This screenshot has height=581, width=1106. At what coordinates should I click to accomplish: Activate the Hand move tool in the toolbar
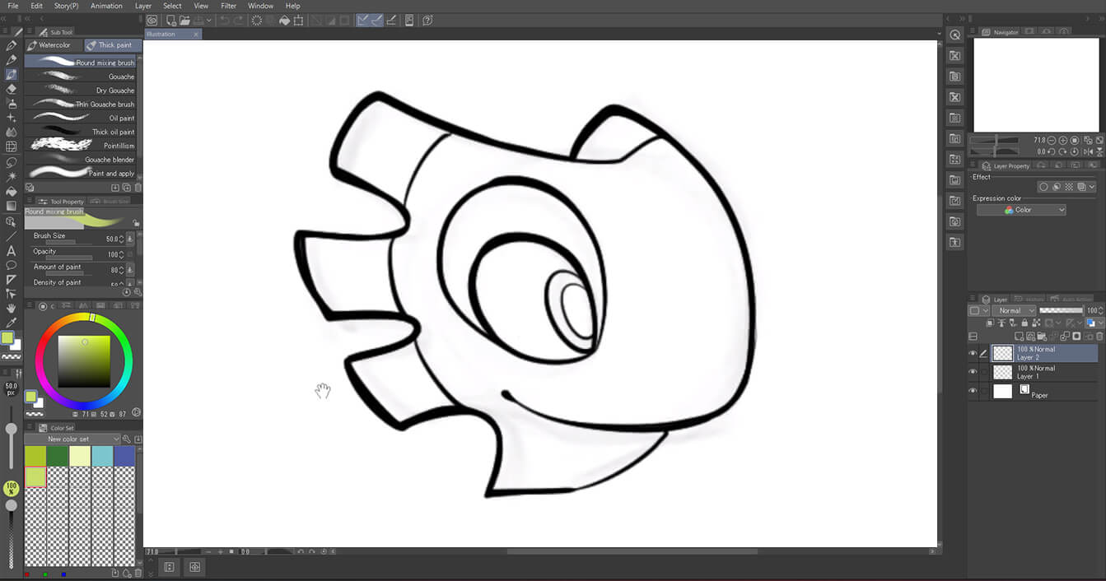pos(12,308)
